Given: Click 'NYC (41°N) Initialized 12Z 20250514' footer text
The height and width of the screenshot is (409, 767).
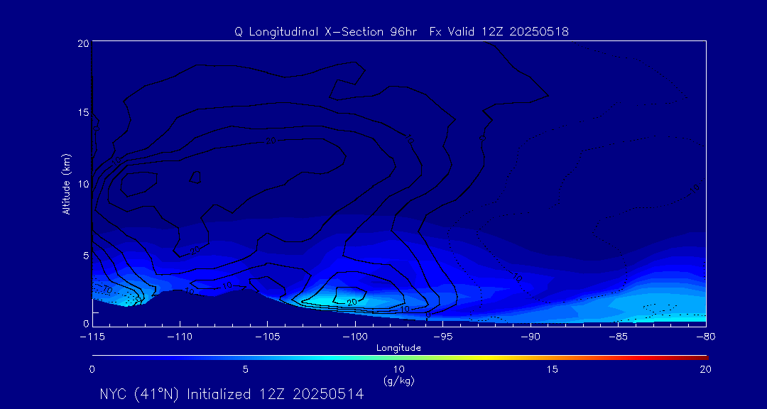Looking at the screenshot, I should [x=232, y=394].
